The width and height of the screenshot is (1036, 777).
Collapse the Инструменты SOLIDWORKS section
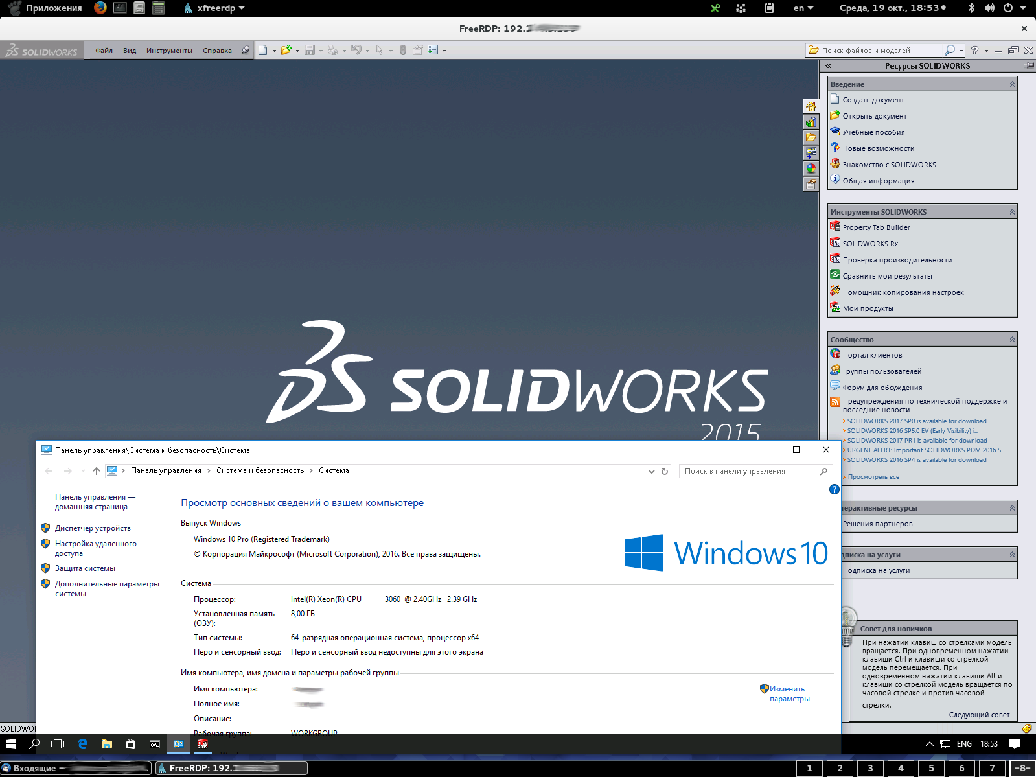click(1012, 212)
